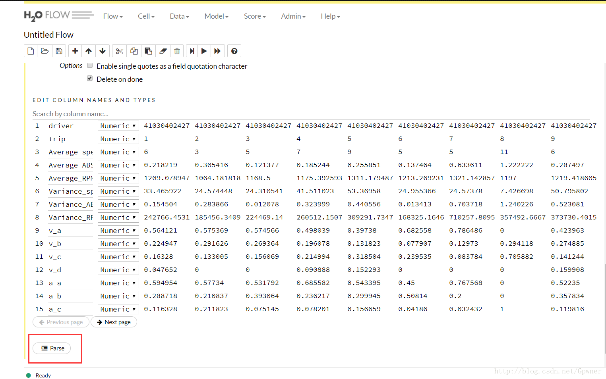Paste cell with clipboard icon
This screenshot has height=379, width=606.
148,51
